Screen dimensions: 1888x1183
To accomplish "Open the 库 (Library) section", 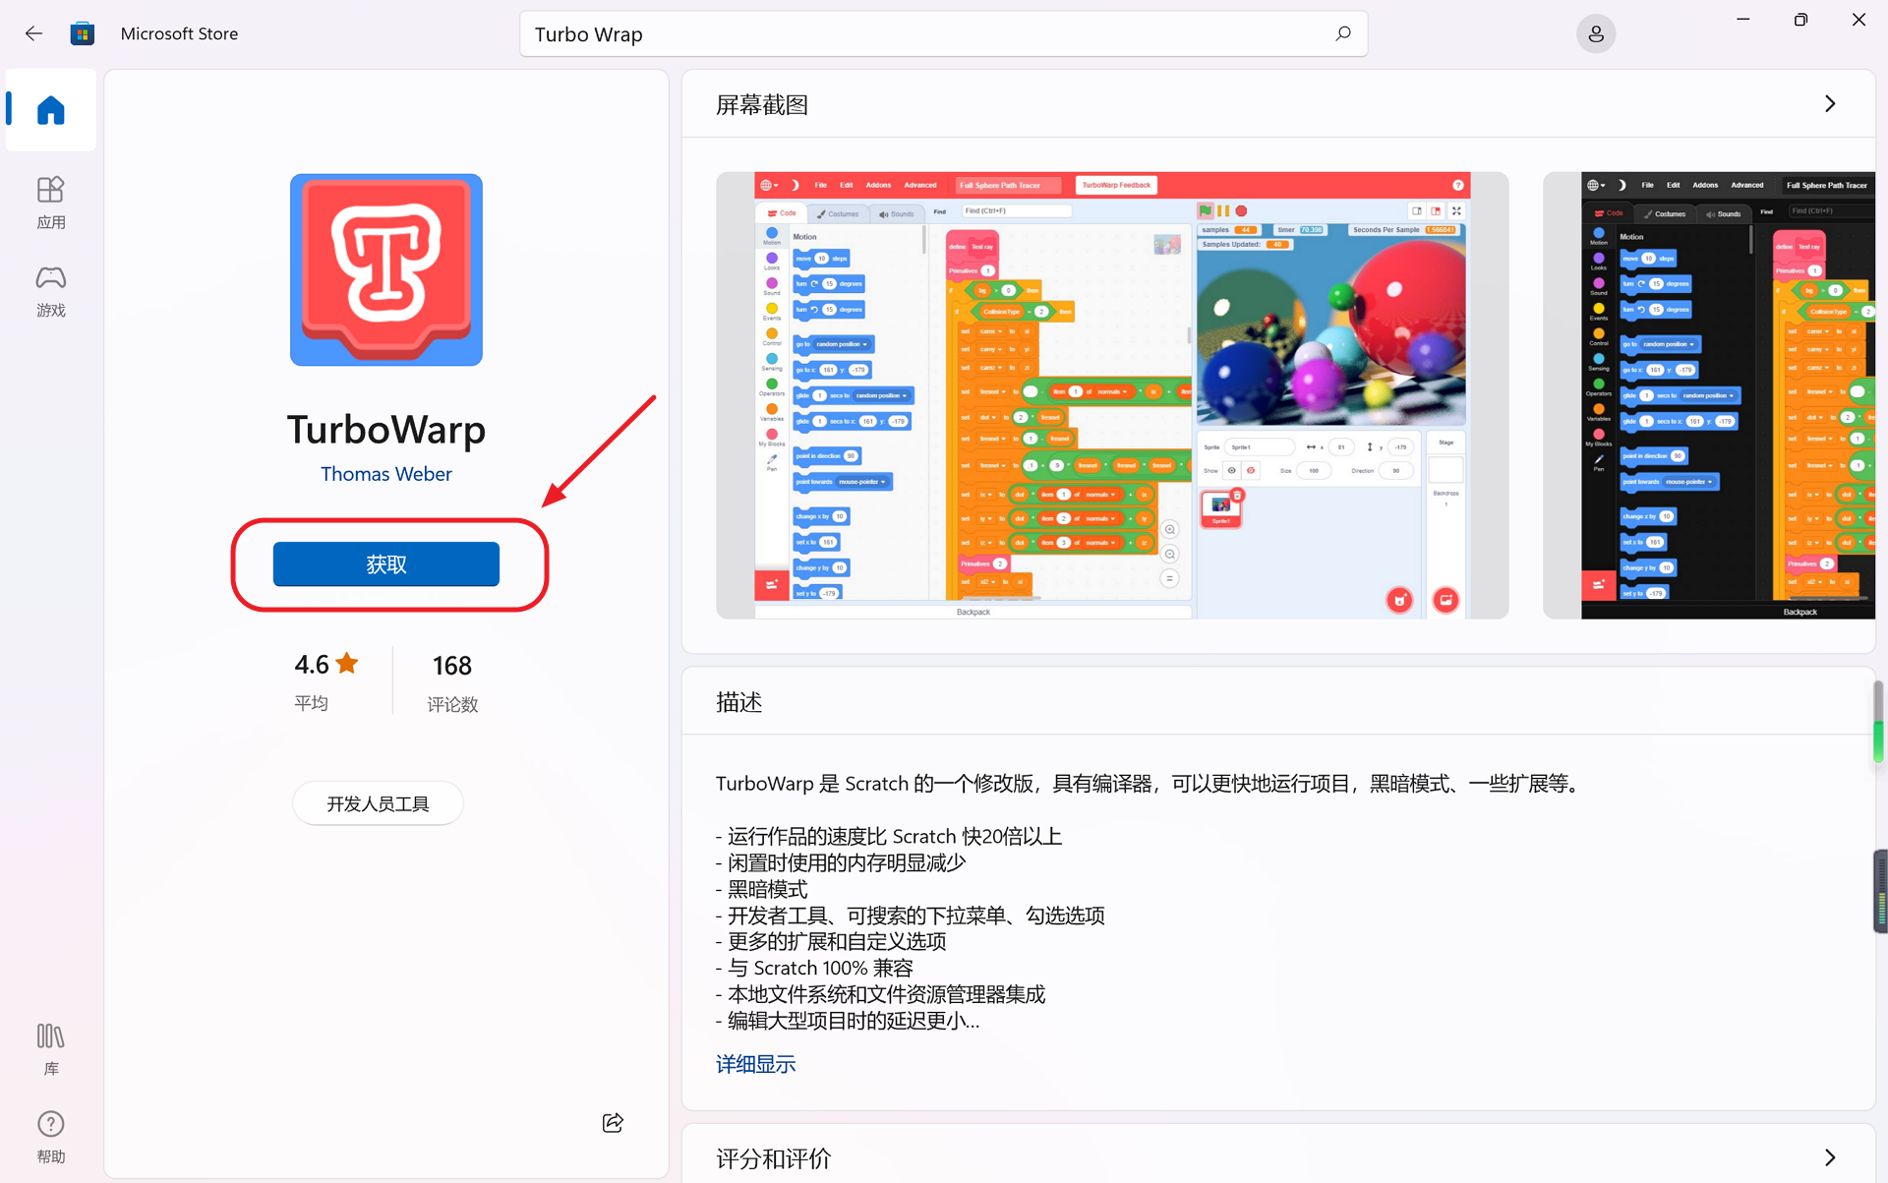I will click(x=51, y=1049).
